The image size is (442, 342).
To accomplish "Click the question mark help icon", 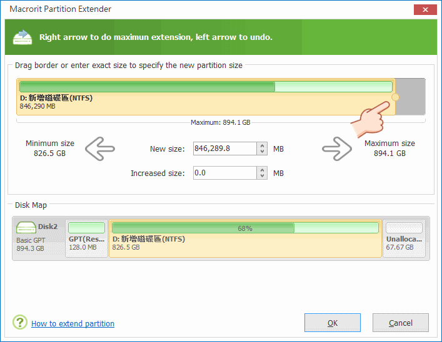I will point(20,322).
